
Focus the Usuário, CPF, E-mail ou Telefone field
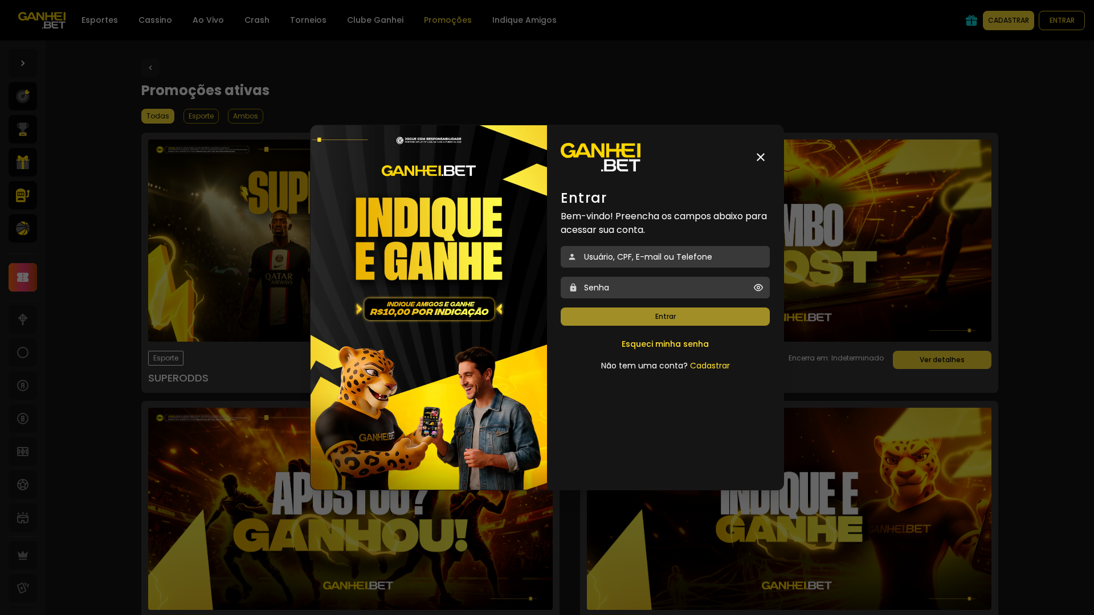[x=665, y=257]
